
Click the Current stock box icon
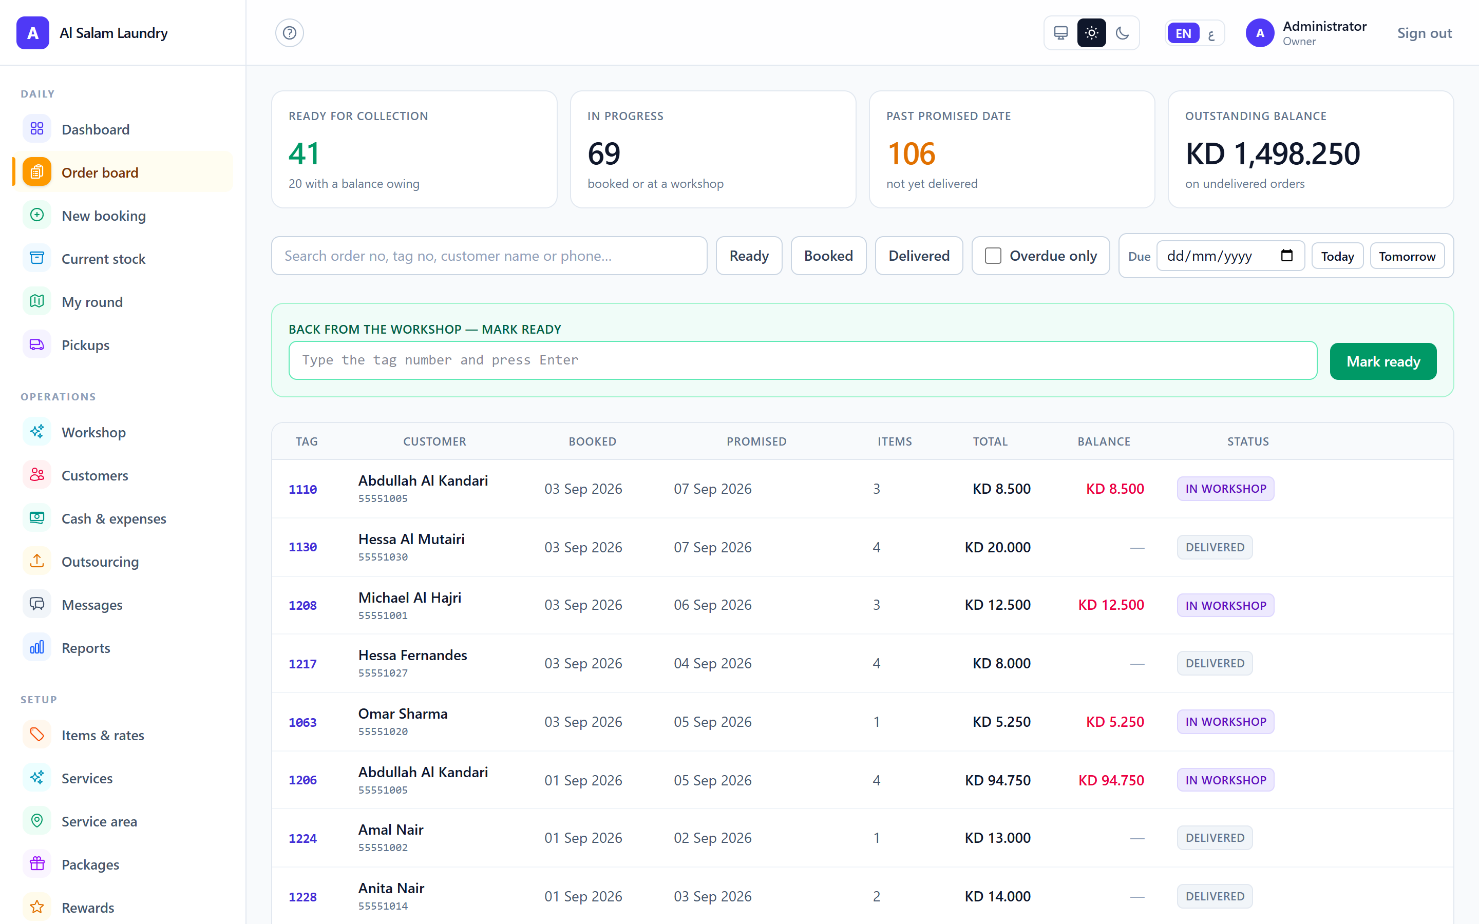[x=36, y=259]
